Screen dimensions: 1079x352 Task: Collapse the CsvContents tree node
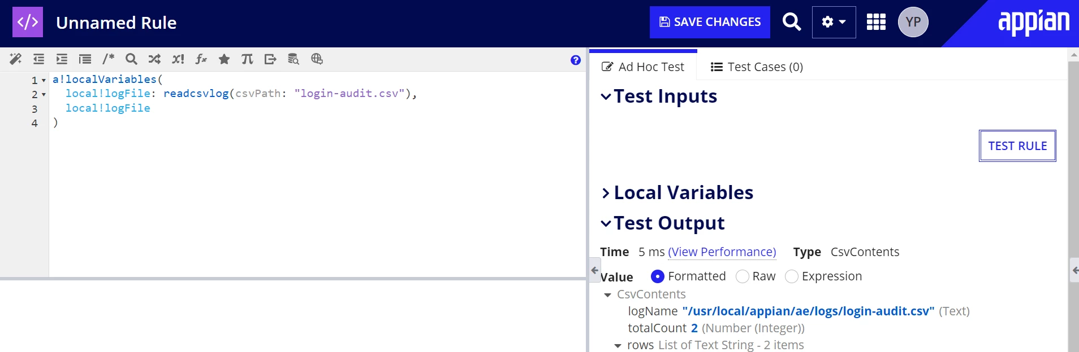pos(608,295)
